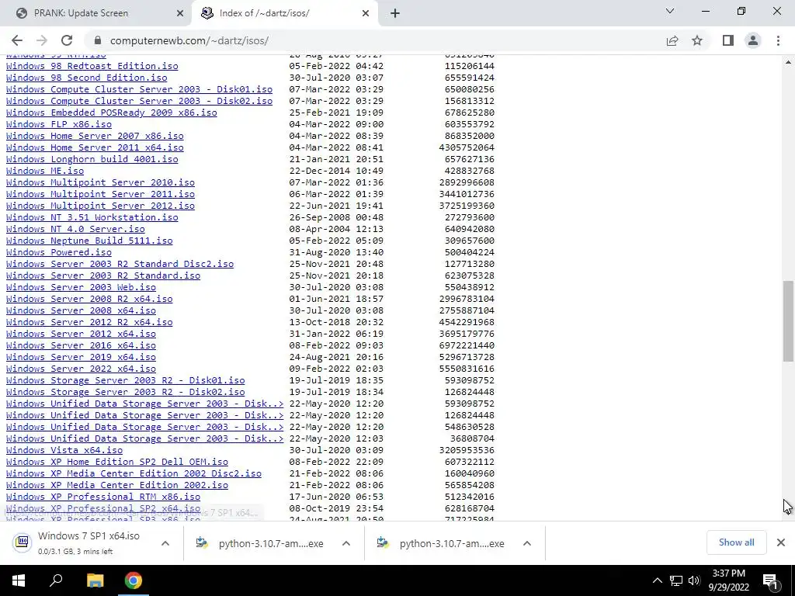The height and width of the screenshot is (596, 795).
Task: Open Windows Longhorn build 4001.iso link
Action: point(92,159)
